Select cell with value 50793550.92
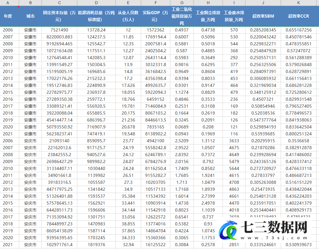This screenshot has height=249, width=319. tap(59, 127)
